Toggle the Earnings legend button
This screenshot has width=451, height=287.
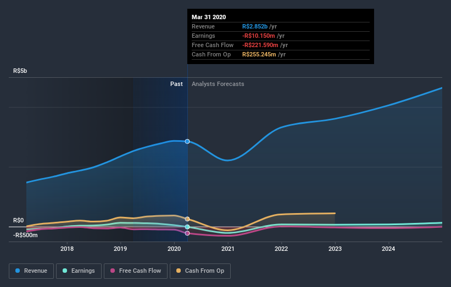click(79, 271)
